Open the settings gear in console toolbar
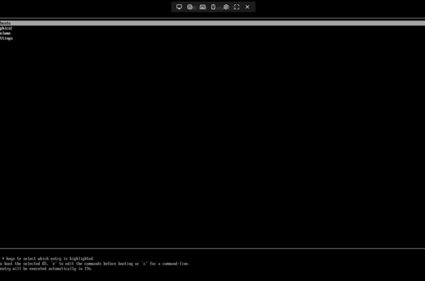Screen dimensions: 425x281 (226, 7)
